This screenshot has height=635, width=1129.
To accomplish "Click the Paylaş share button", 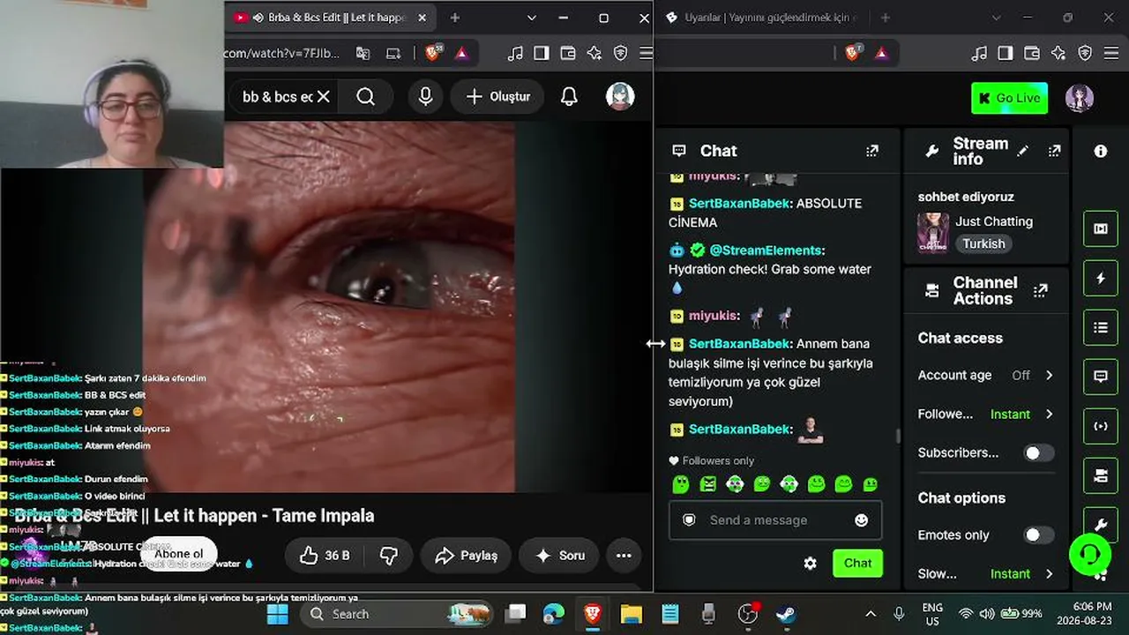I will pyautogui.click(x=467, y=556).
